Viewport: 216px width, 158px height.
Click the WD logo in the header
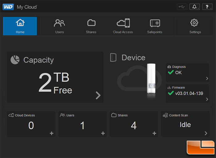[x=8, y=7]
